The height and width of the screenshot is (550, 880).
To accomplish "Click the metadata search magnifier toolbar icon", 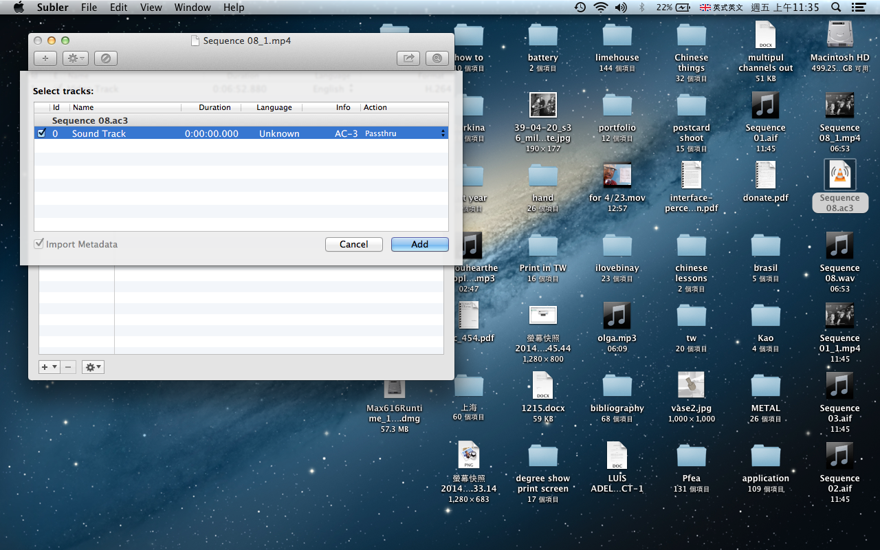I will click(437, 58).
